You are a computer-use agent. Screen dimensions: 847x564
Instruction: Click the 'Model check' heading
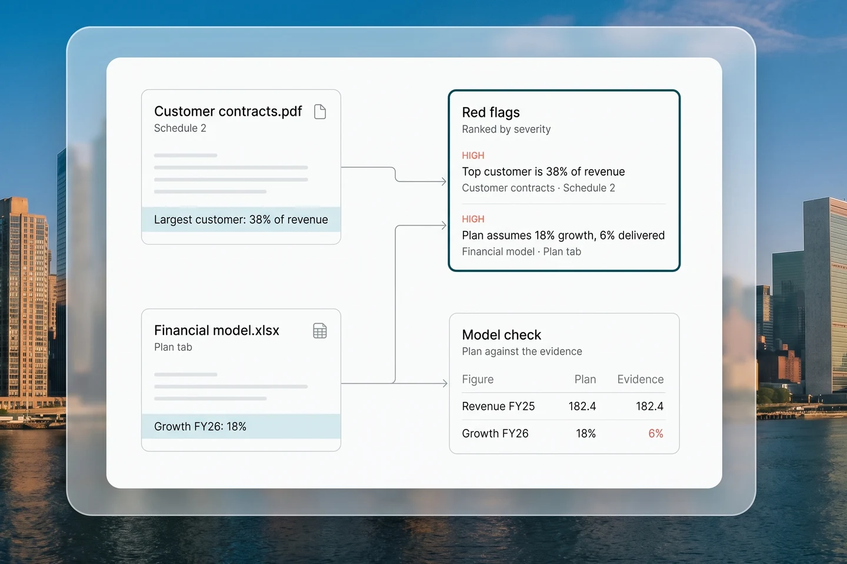tap(502, 335)
